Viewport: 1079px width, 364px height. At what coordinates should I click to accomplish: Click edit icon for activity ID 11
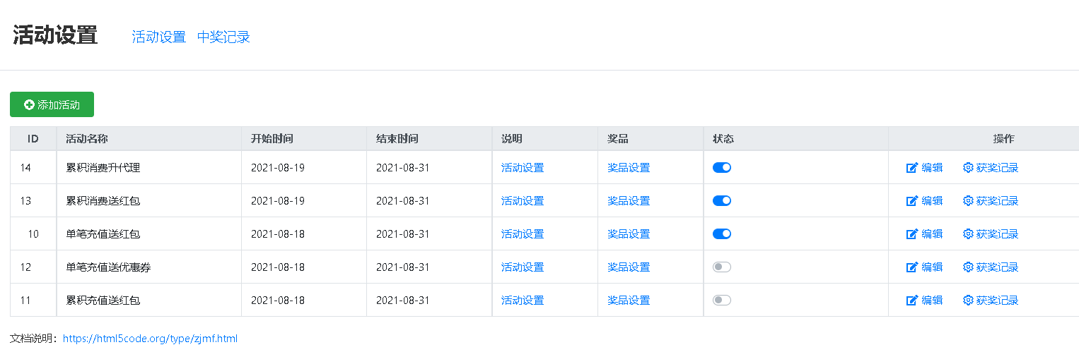click(x=912, y=301)
